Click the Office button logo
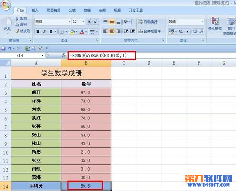 click(x=6, y=6)
